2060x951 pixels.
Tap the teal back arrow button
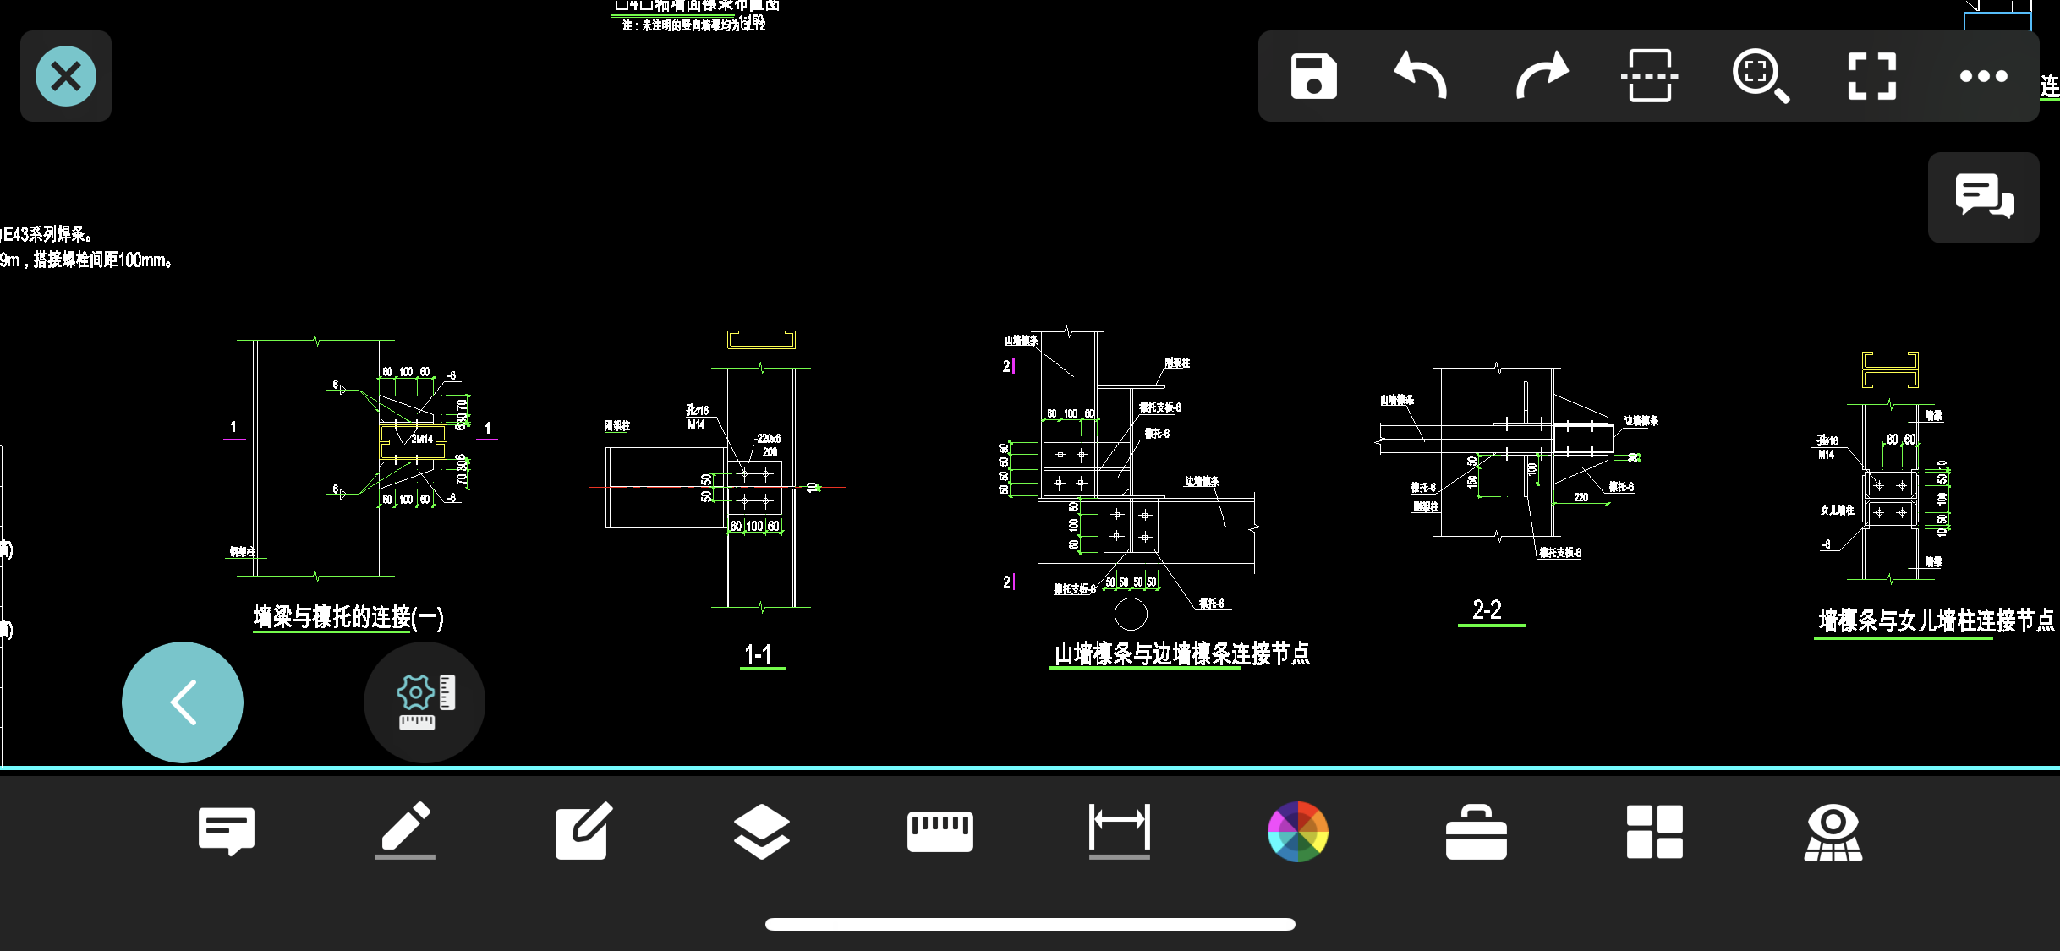click(x=183, y=702)
